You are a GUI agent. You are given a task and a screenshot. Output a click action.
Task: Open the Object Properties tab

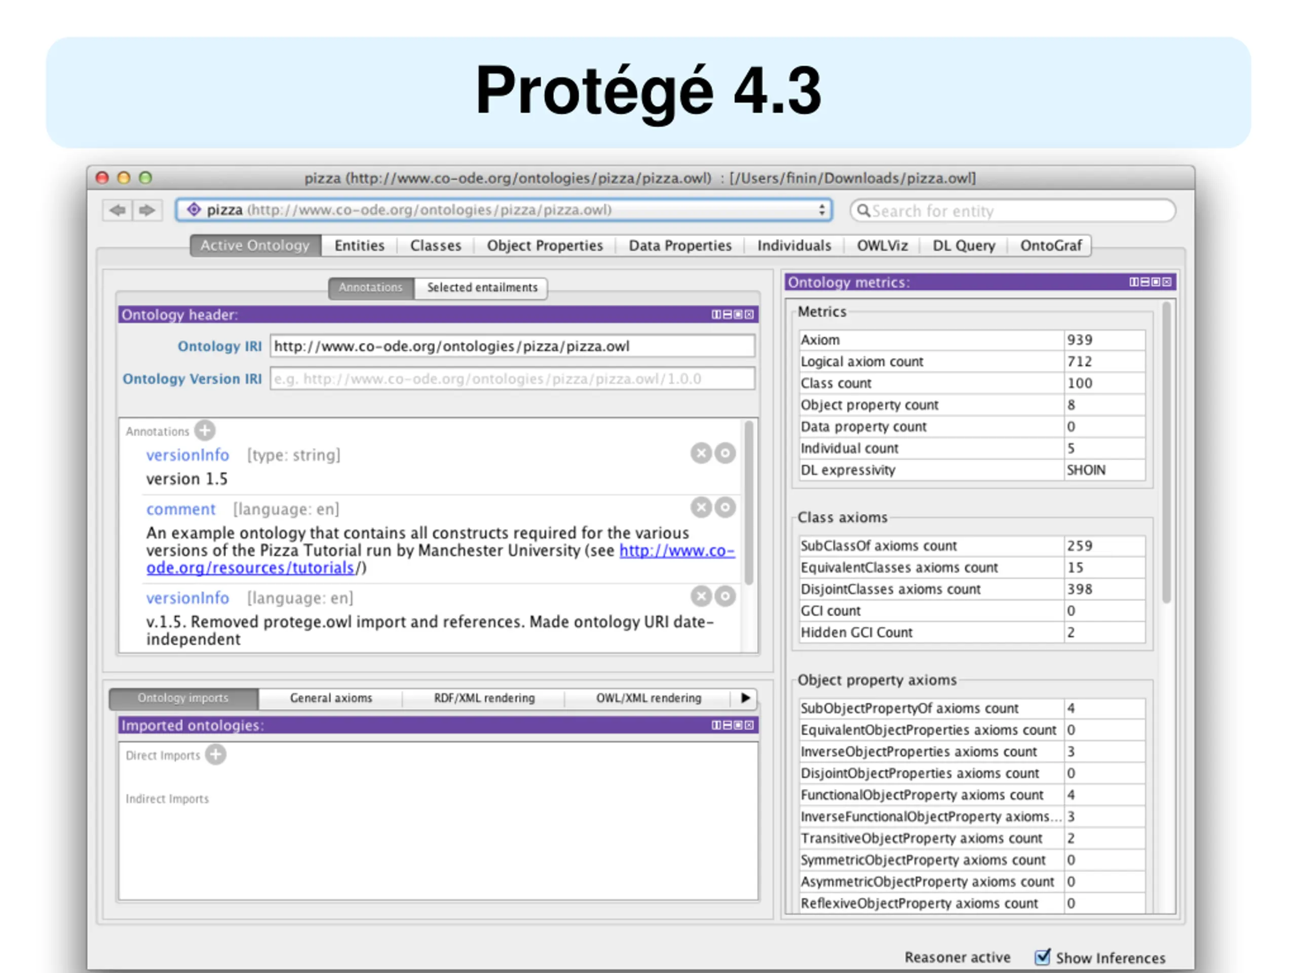(545, 245)
